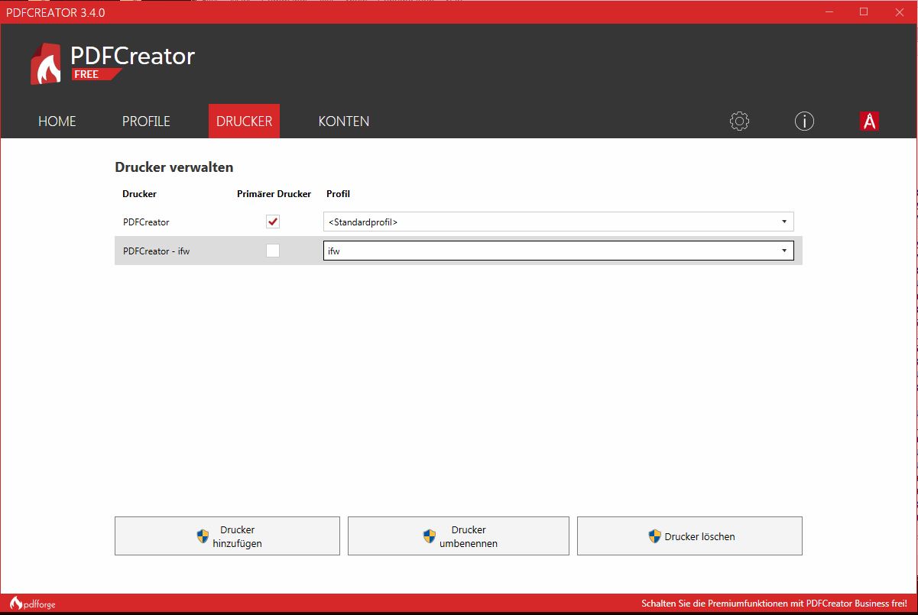Select the DRUCKER tab
The width and height of the screenshot is (918, 615).
244,121
